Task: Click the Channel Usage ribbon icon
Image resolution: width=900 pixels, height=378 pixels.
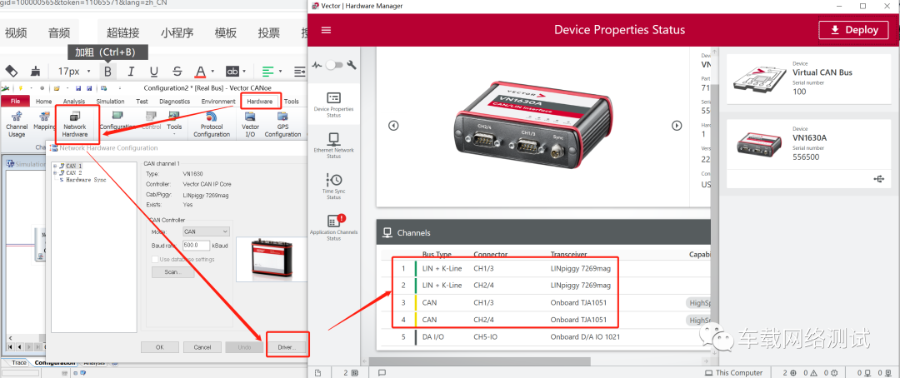Action: 17,122
